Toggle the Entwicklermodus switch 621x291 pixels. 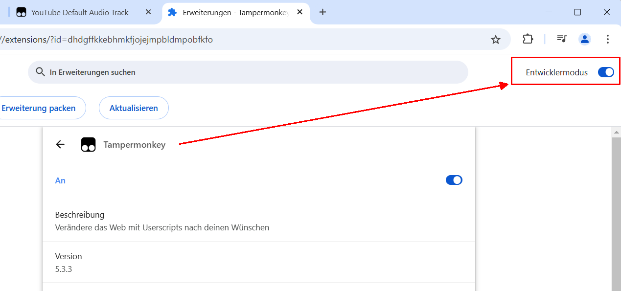606,72
